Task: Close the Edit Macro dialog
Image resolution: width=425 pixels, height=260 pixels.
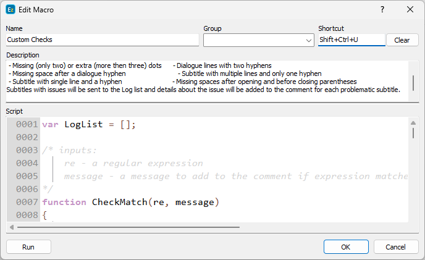Action: tap(410, 9)
